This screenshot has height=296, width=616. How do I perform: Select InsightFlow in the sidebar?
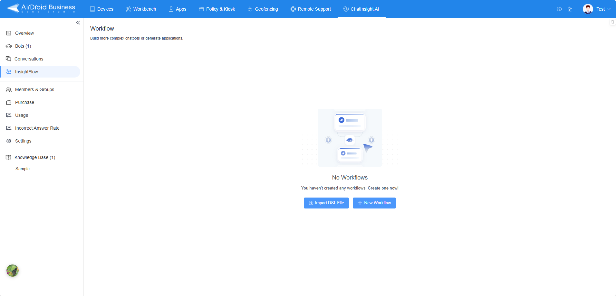click(x=40, y=72)
